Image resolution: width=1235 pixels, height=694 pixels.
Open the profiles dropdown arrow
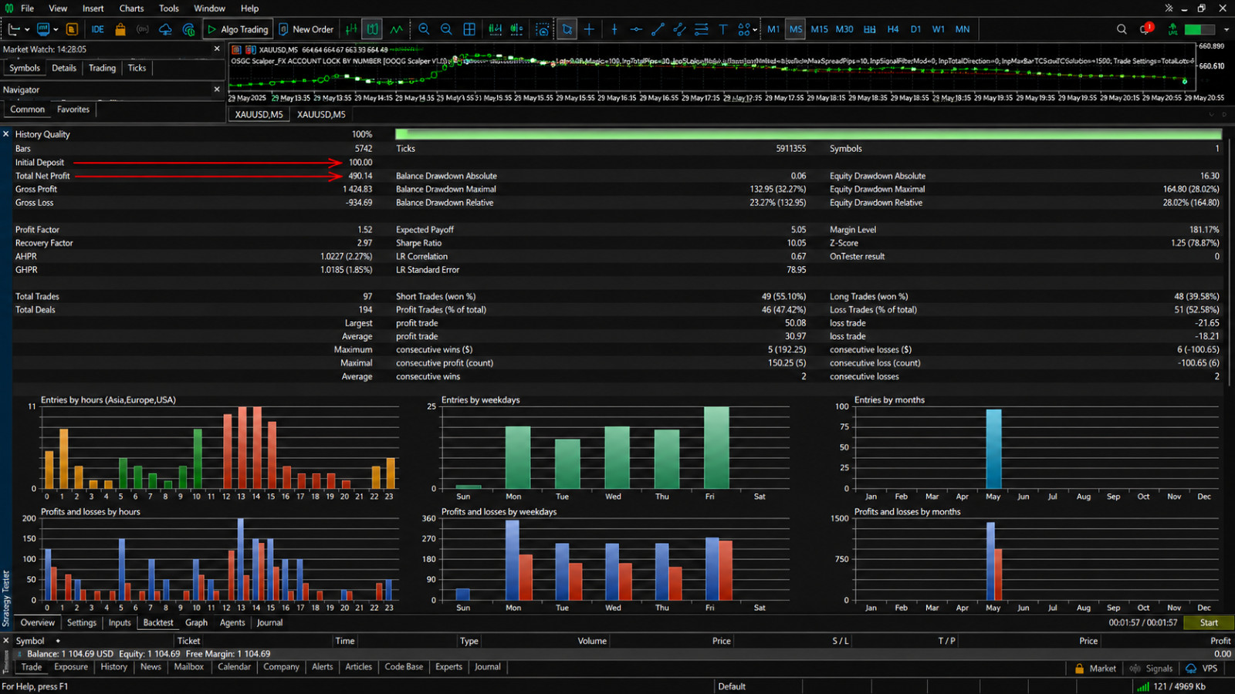(56, 29)
